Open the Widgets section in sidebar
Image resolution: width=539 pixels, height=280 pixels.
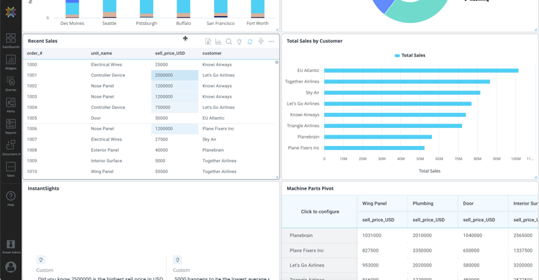pos(11,62)
